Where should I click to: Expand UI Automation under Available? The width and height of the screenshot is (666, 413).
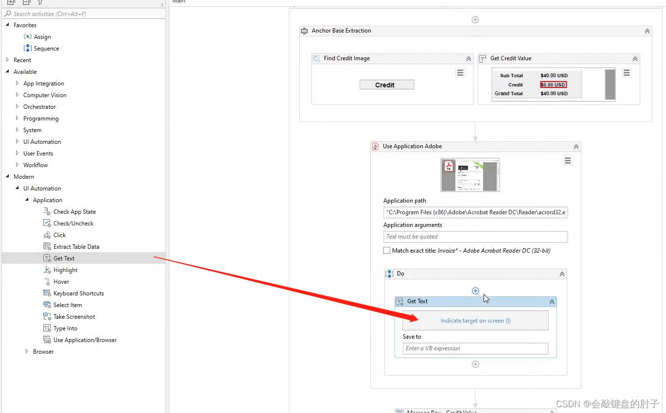point(17,142)
